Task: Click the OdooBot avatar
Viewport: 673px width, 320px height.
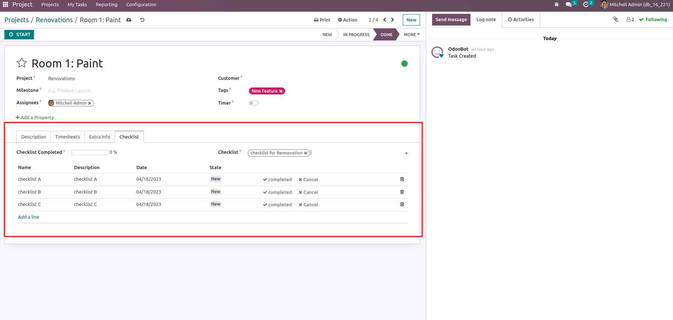Action: point(438,52)
